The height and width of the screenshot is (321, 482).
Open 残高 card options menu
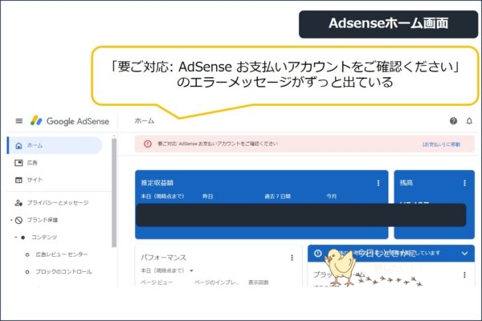coord(464,183)
